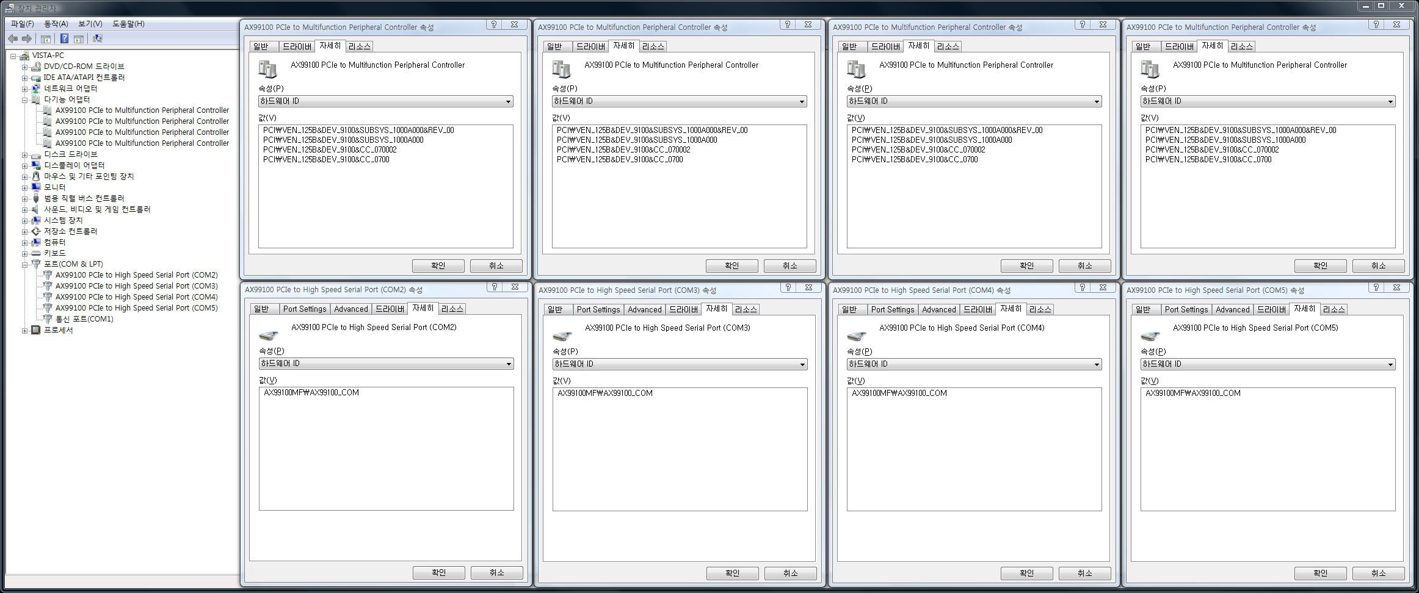Expand the 시스템 장치 node
Screen dimensions: 1419x593
(24, 220)
